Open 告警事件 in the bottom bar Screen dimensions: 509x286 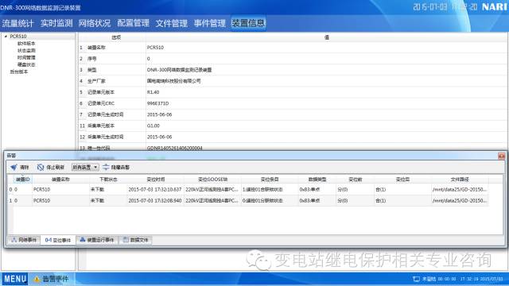tap(52, 279)
